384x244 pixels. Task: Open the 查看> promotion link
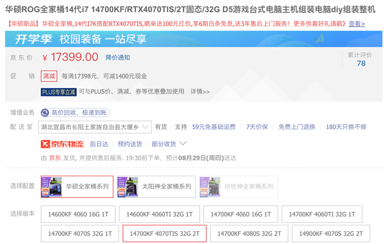(357, 24)
